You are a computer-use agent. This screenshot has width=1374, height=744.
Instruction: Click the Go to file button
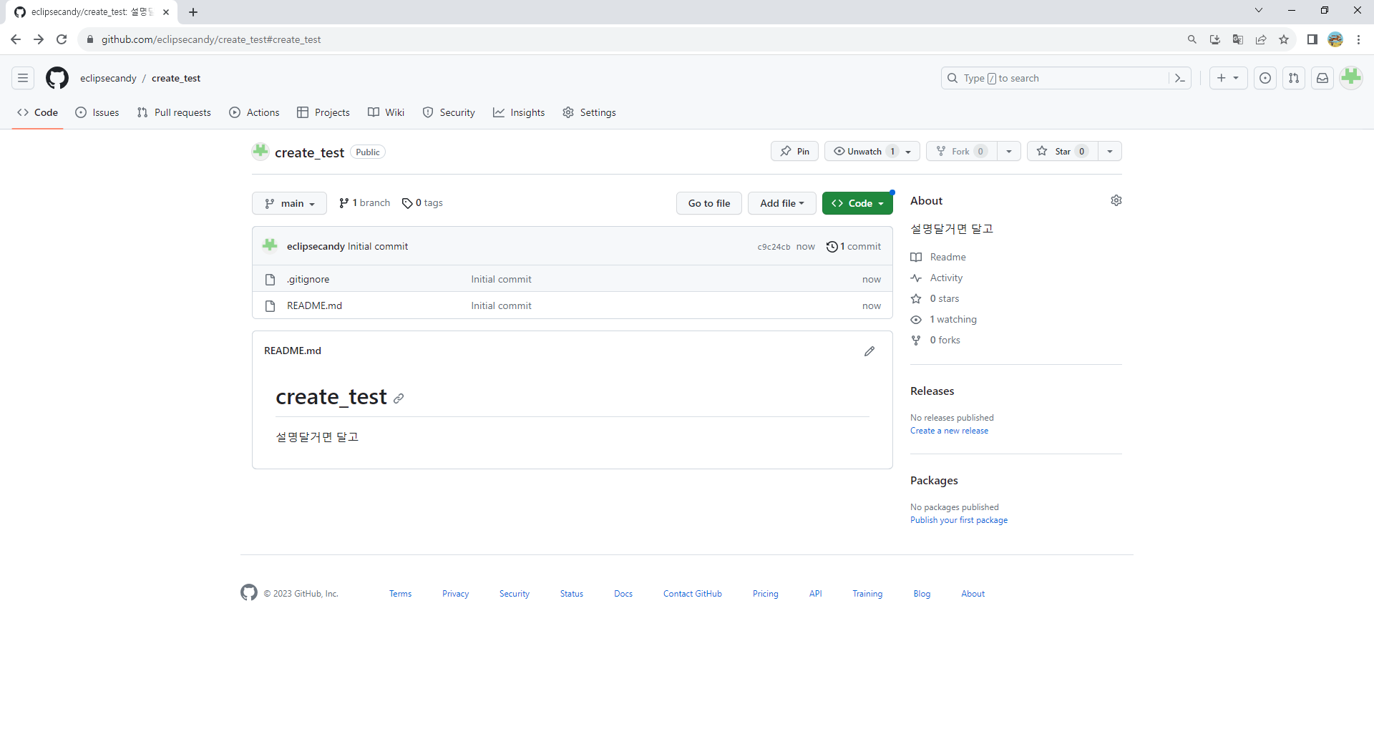(709, 203)
